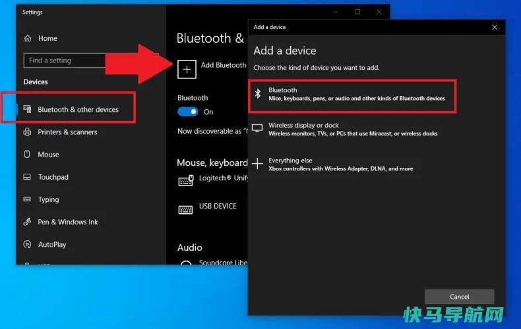Click the Mouse sidebar icon

pos(27,154)
